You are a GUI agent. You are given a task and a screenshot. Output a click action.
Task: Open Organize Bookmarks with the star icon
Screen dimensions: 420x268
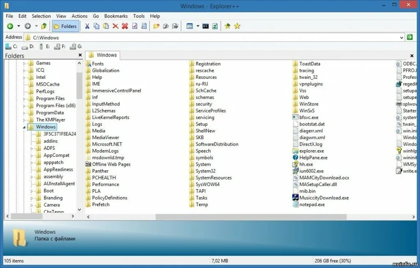237,26
